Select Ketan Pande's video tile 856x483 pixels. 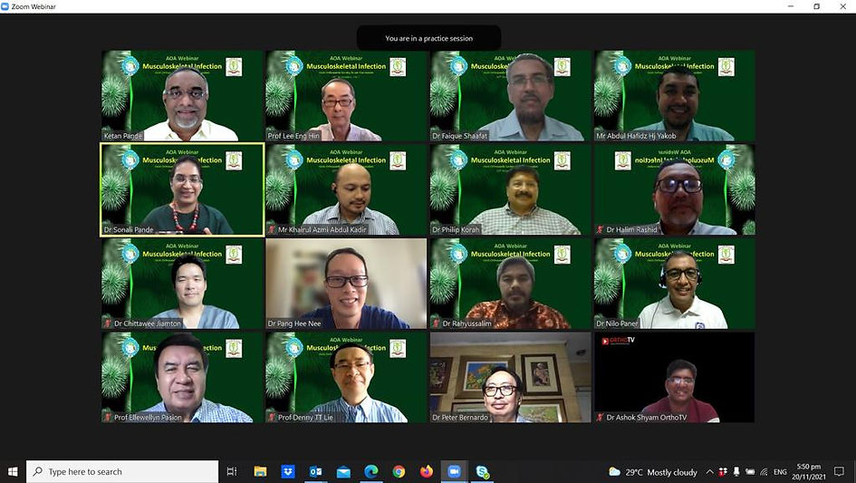click(183, 96)
